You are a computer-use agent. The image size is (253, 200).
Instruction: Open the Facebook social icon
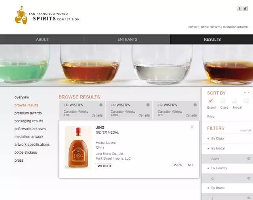click(x=240, y=8)
